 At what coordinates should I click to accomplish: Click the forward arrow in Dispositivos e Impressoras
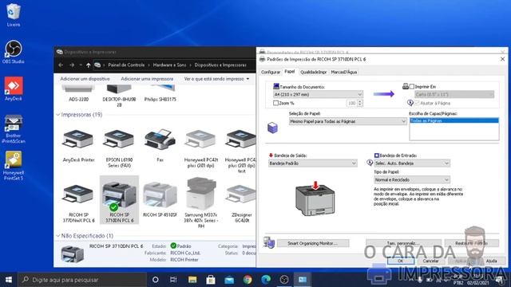click(72, 65)
